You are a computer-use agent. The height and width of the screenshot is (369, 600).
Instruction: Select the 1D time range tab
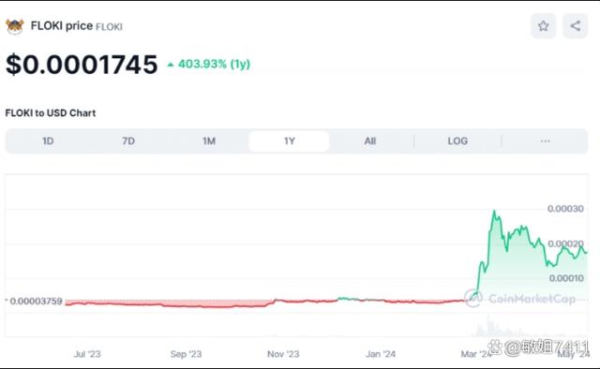[48, 141]
